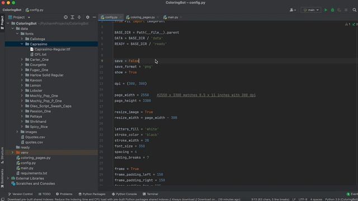Click the font_size = 350 line

pyautogui.click(x=129, y=146)
